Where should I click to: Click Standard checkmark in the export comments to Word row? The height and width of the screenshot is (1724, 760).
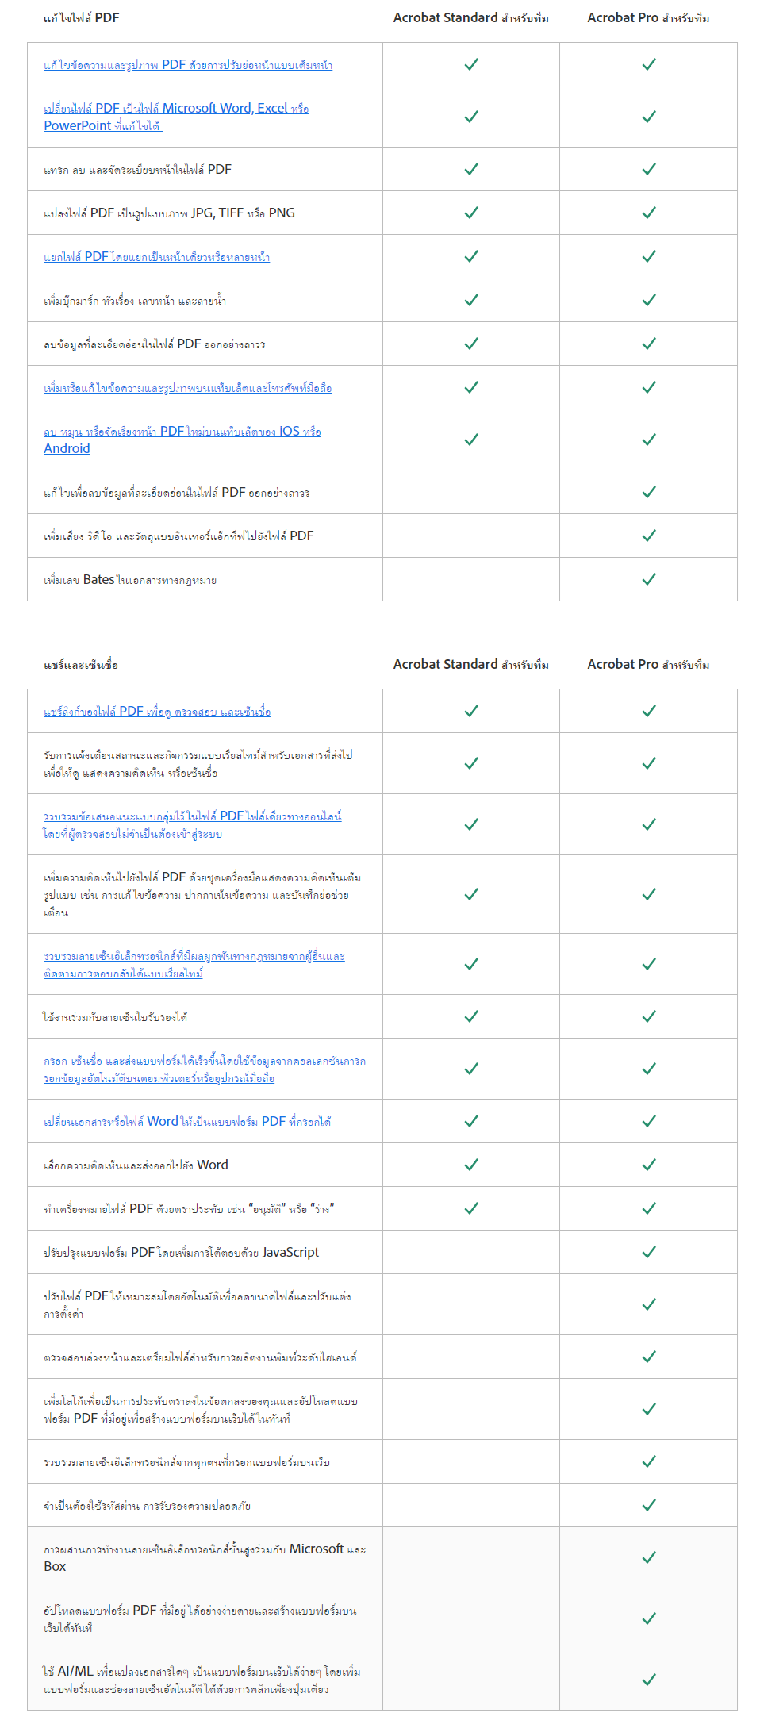click(471, 1165)
